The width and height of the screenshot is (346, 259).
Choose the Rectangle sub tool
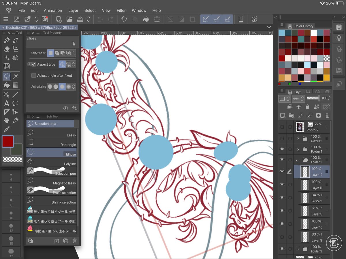(x=52, y=143)
